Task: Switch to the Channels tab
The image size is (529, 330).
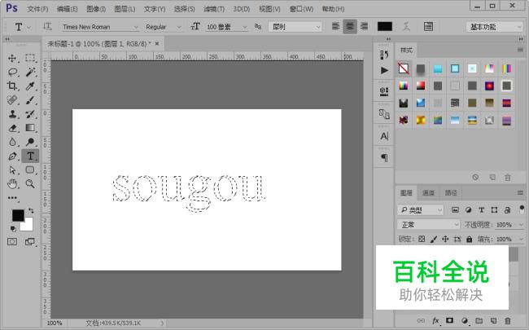Action: 428,193
